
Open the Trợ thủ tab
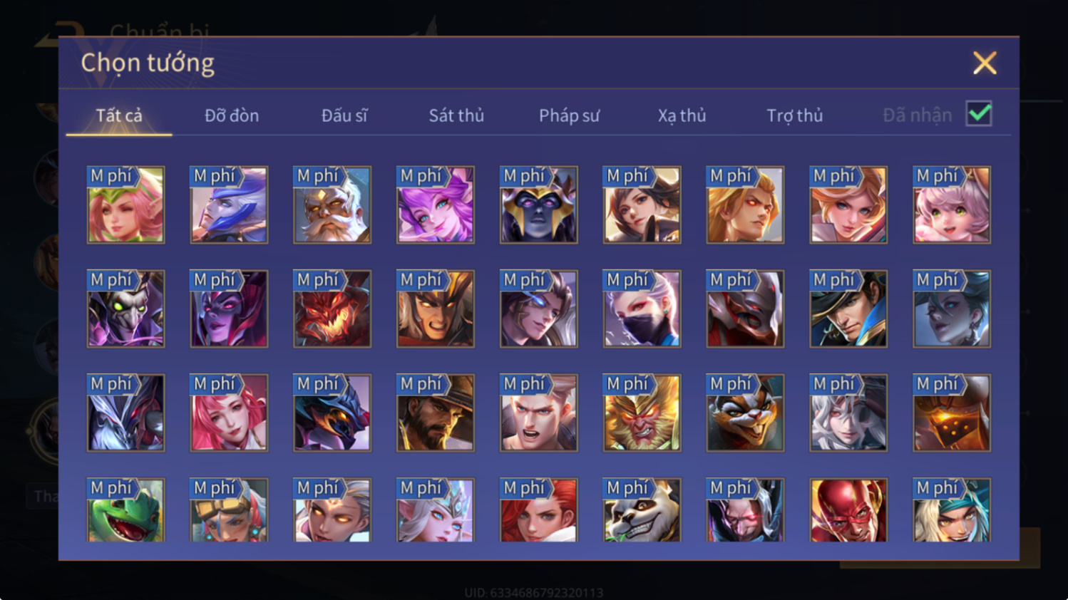pos(794,115)
